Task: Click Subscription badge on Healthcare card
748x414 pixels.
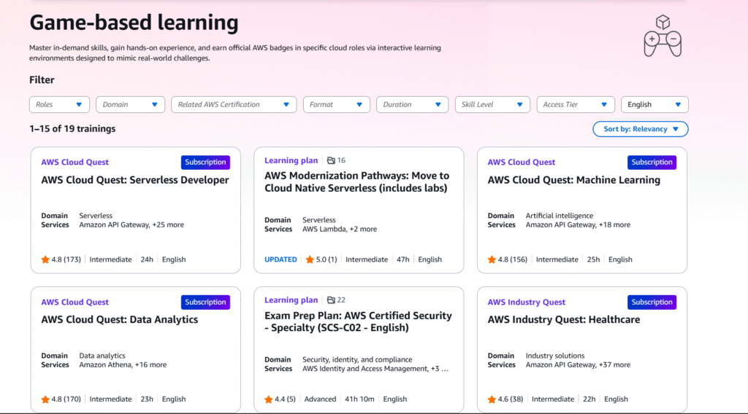Action: 652,302
